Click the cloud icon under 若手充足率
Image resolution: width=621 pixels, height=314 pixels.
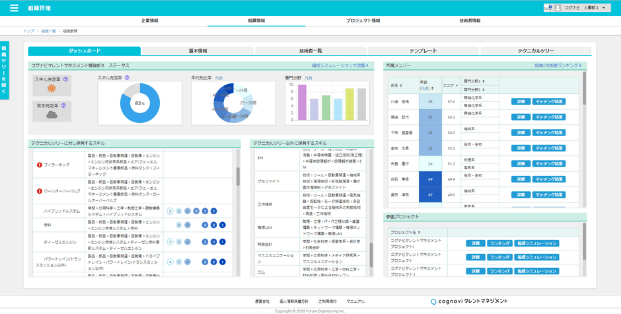click(x=52, y=114)
